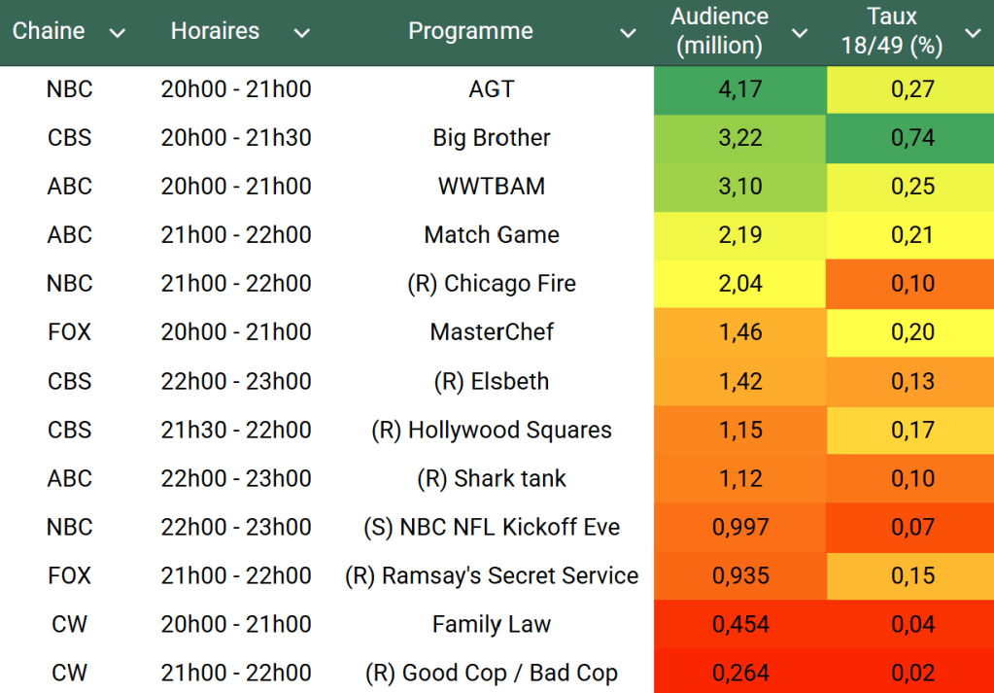Select the green 0,74 rating cell
Image resolution: width=994 pixels, height=693 pixels.
[x=912, y=138]
